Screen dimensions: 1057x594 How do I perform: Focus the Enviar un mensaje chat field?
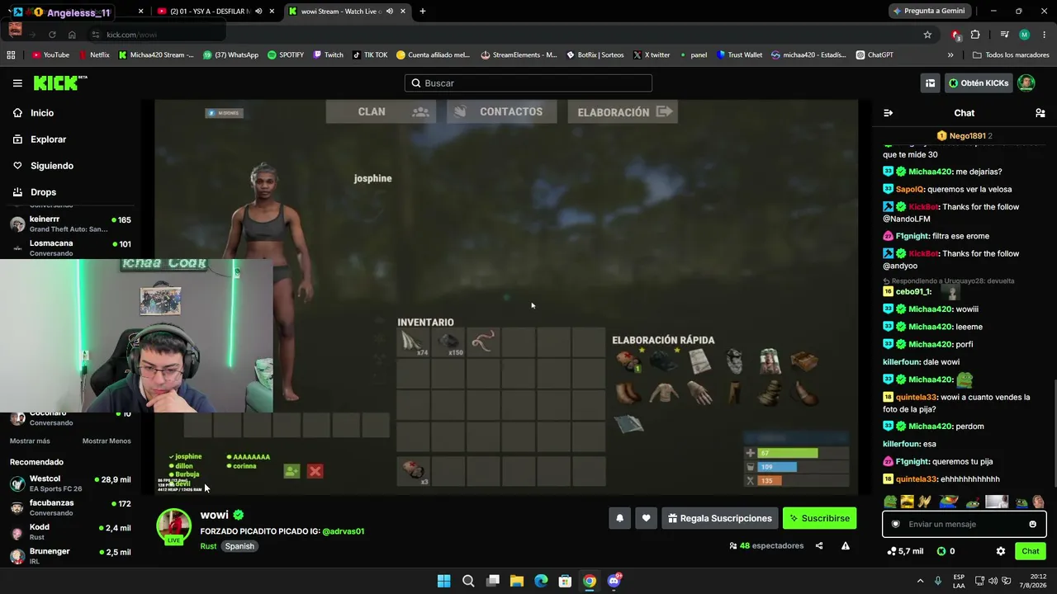[964, 524]
